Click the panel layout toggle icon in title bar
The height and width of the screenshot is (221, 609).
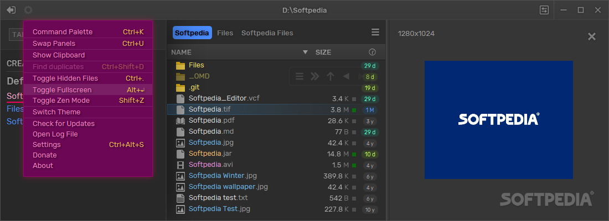tap(544, 10)
